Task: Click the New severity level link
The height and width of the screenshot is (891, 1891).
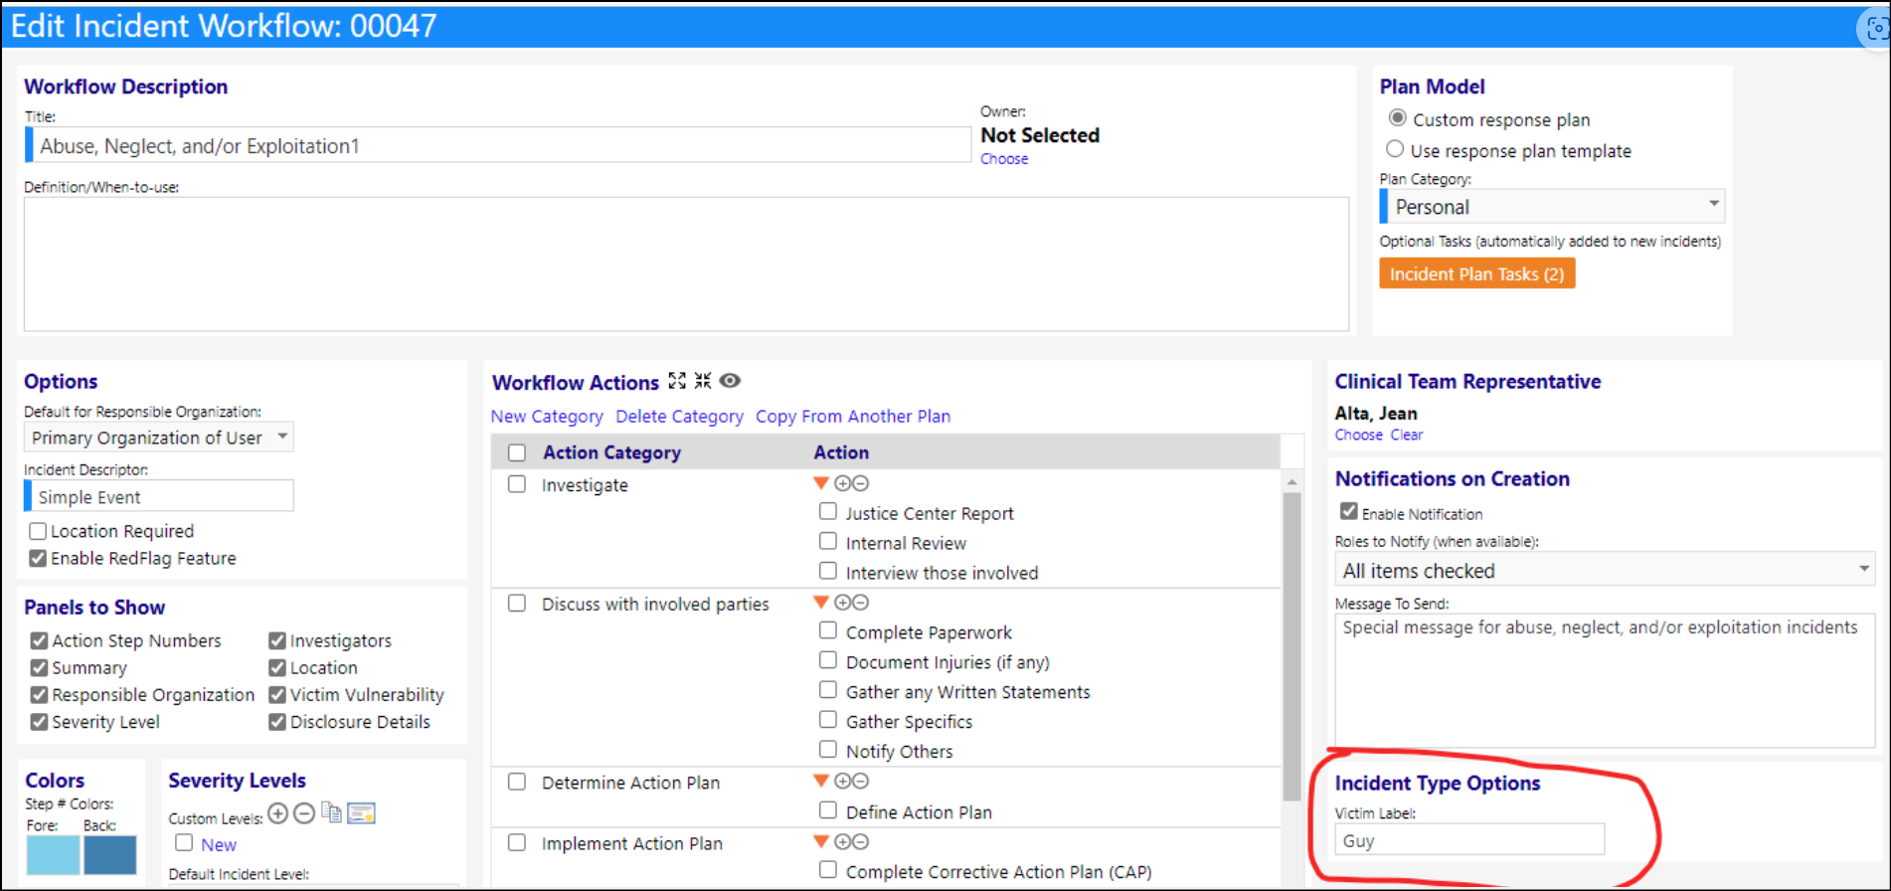Action: [219, 844]
